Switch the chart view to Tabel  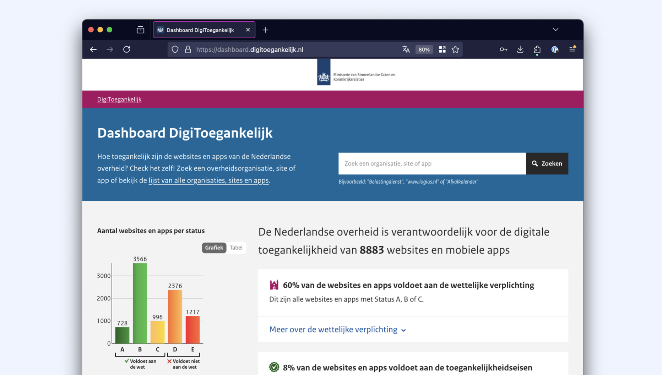236,248
